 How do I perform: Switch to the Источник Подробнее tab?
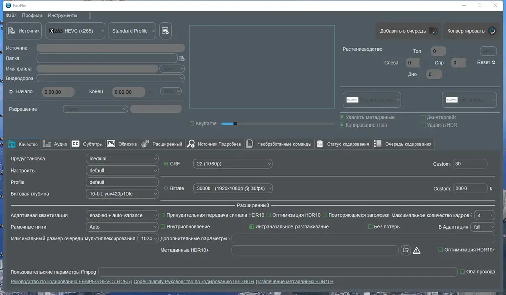pos(214,144)
